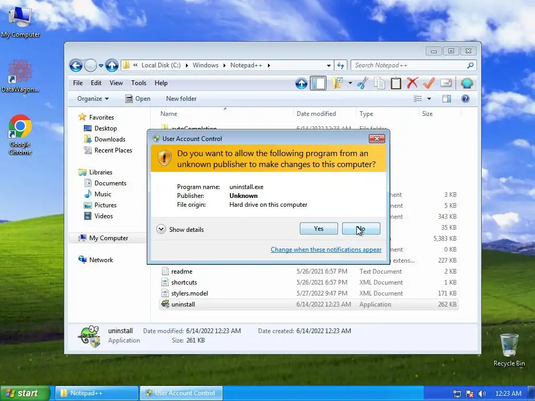Open the View menu

[x=116, y=83]
